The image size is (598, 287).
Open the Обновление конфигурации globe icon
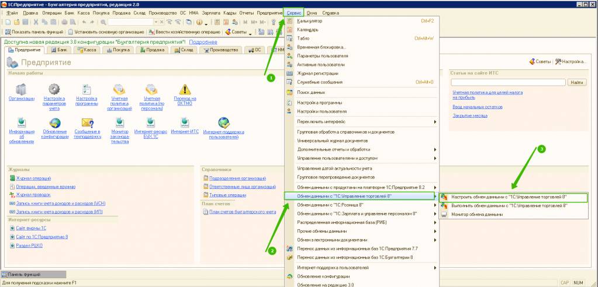point(55,122)
